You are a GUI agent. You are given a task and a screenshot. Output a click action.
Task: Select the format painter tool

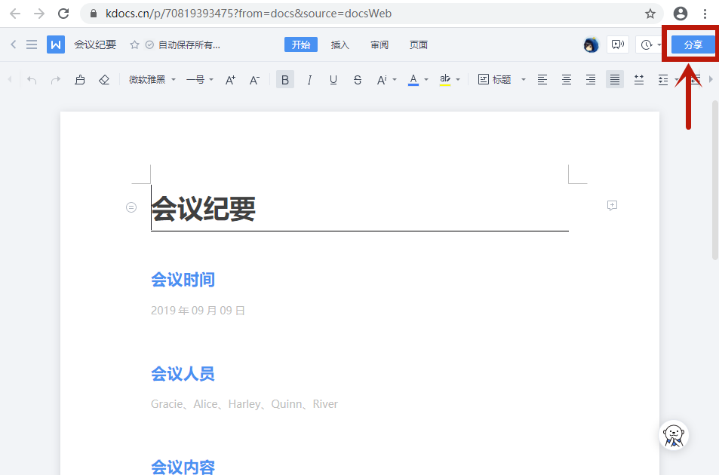click(x=80, y=79)
